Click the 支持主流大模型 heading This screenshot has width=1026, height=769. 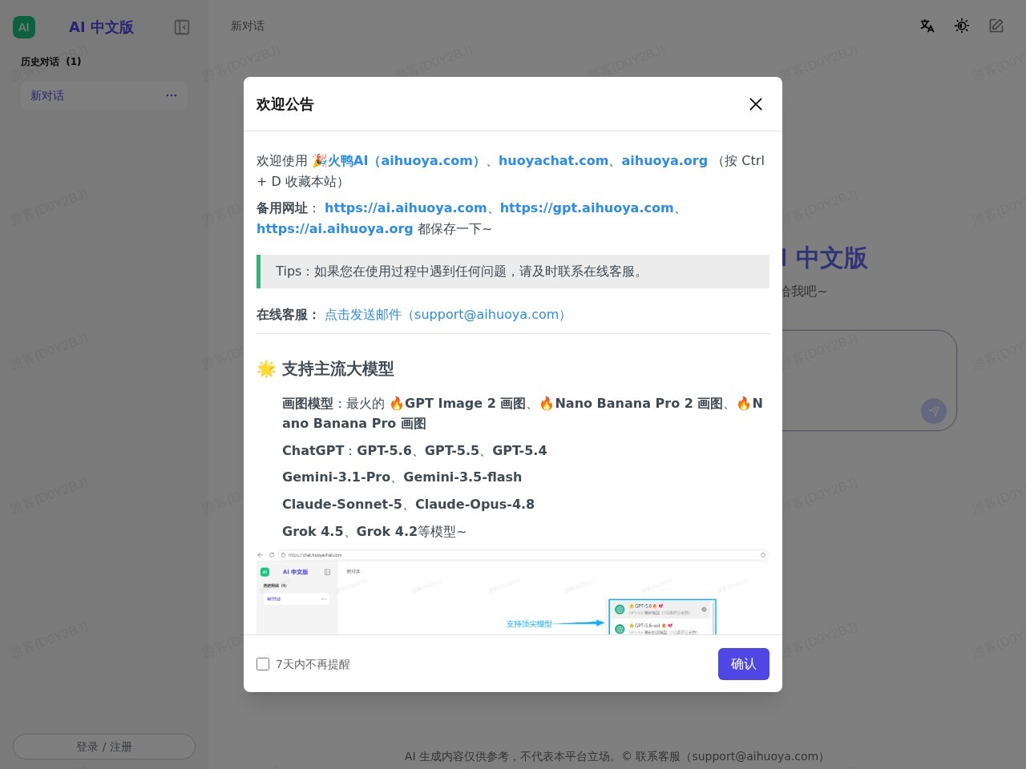[x=337, y=368]
